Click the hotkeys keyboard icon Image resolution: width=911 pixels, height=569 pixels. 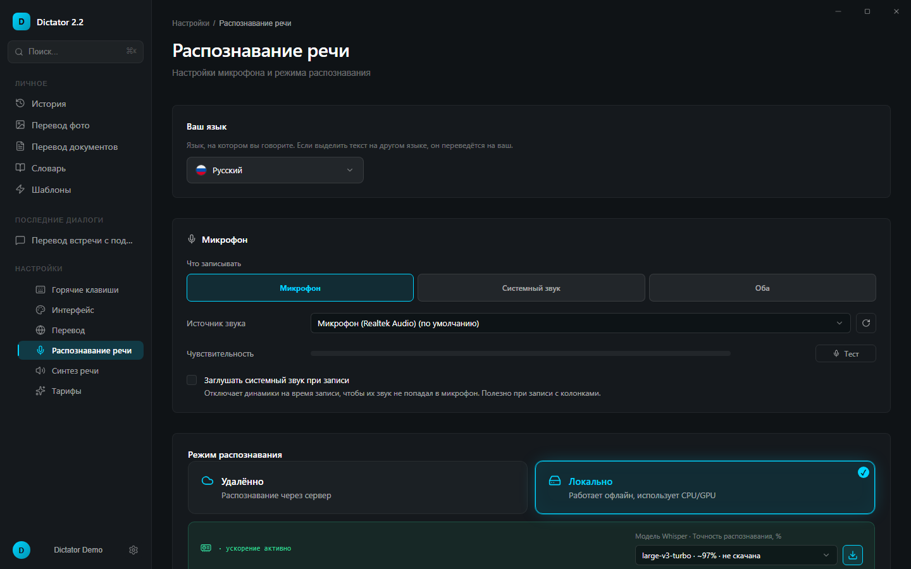click(x=40, y=290)
